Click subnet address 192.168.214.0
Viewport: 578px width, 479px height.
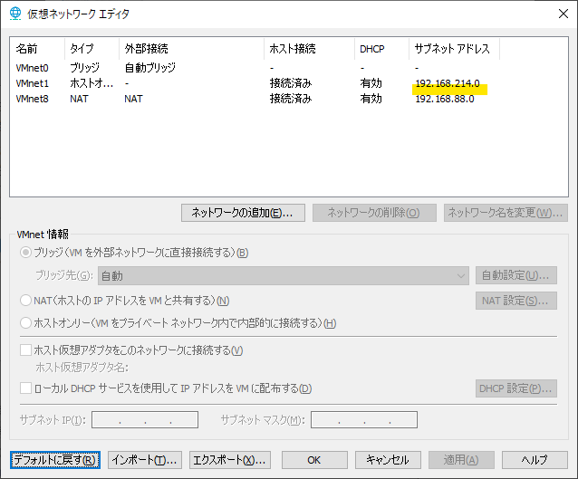[448, 83]
